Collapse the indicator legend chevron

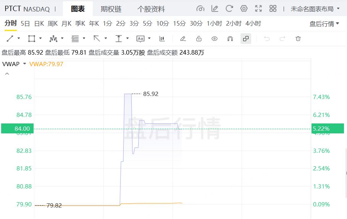tap(7, 74)
